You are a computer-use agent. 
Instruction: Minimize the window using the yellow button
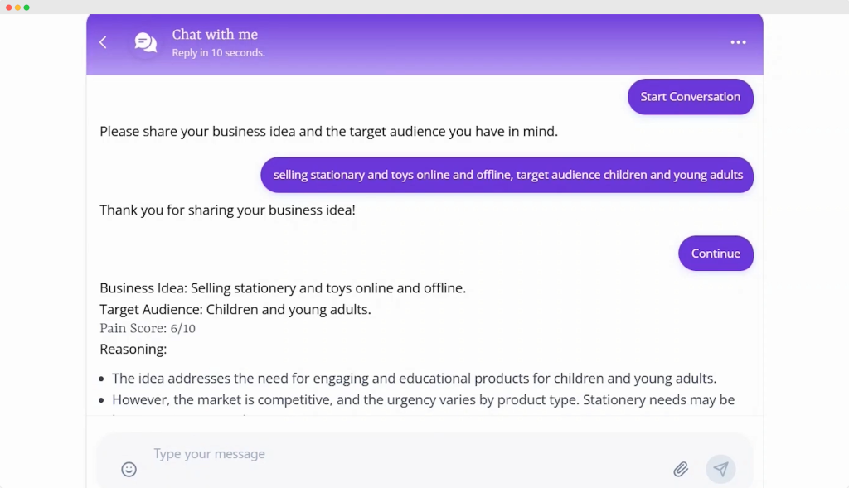[18, 7]
